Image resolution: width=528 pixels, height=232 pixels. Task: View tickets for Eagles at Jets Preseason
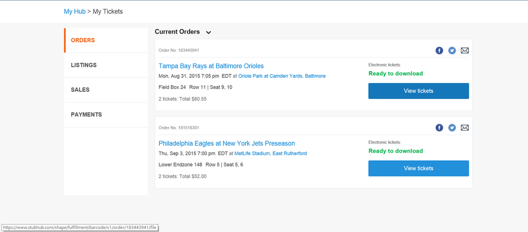[x=418, y=168]
